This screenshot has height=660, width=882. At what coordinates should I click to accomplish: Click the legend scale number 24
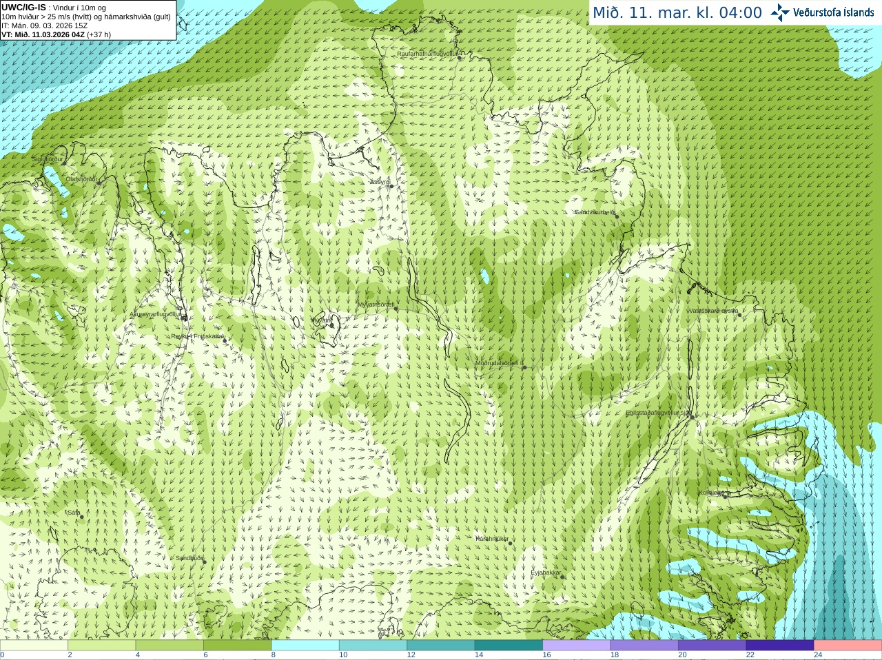coord(818,655)
